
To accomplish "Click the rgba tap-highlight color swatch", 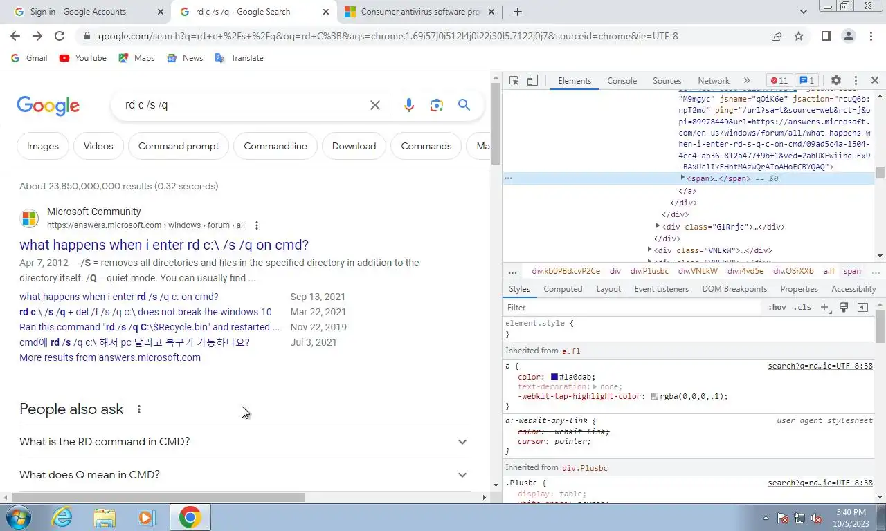I will coord(654,397).
